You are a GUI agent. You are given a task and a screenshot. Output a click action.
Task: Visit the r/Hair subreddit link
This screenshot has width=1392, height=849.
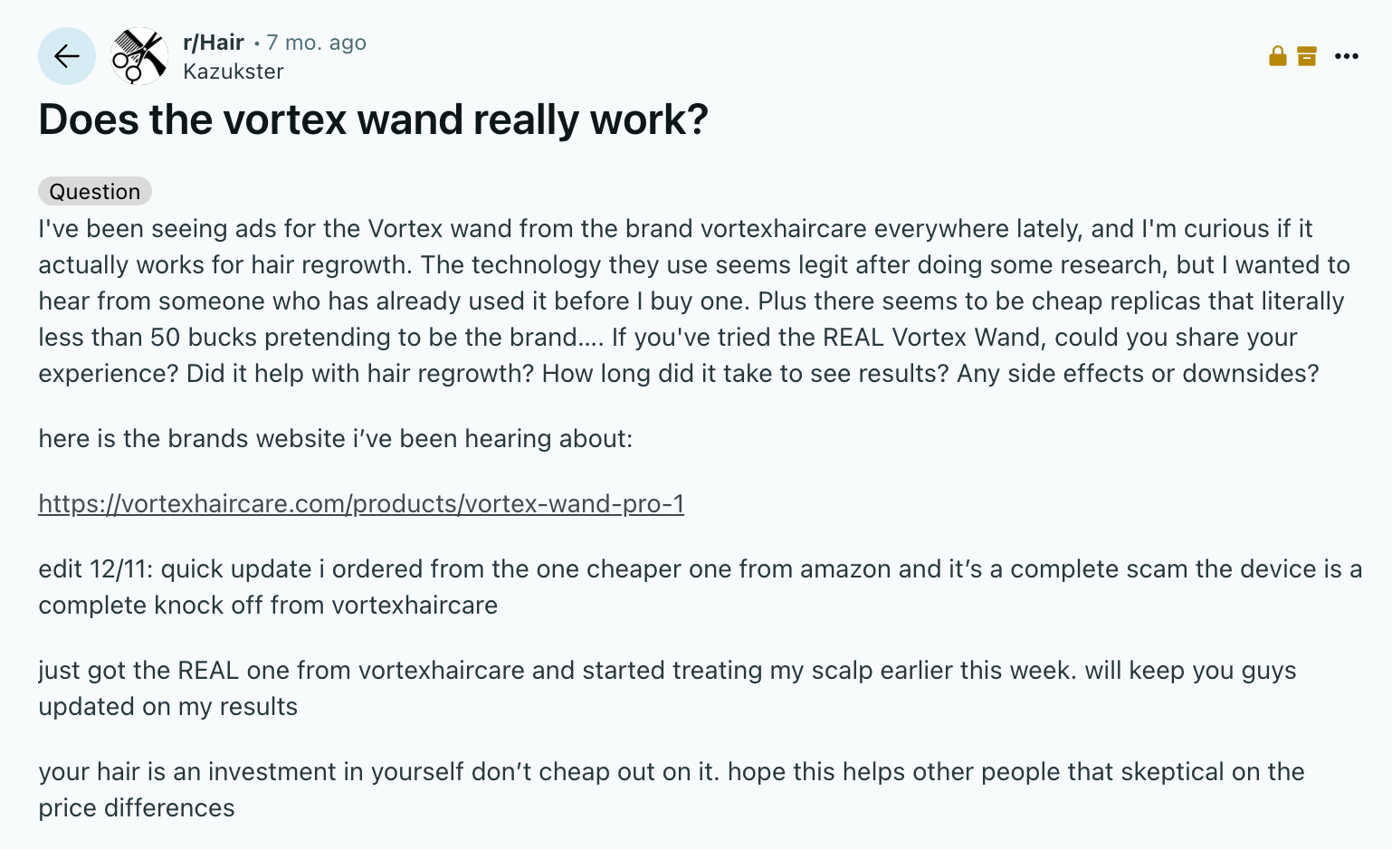click(x=214, y=43)
